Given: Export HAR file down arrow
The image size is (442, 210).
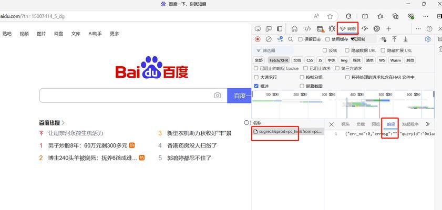Looking at the screenshot, I should point(405,39).
